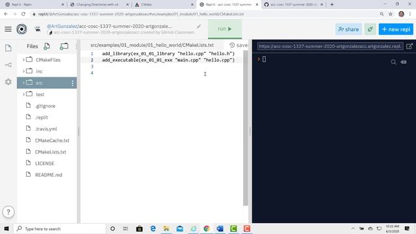This screenshot has height=234, width=416.
Task: Click the saved history indicator
Action: pos(239,45)
